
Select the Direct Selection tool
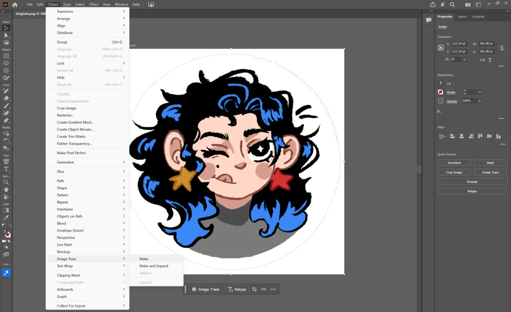click(6, 36)
